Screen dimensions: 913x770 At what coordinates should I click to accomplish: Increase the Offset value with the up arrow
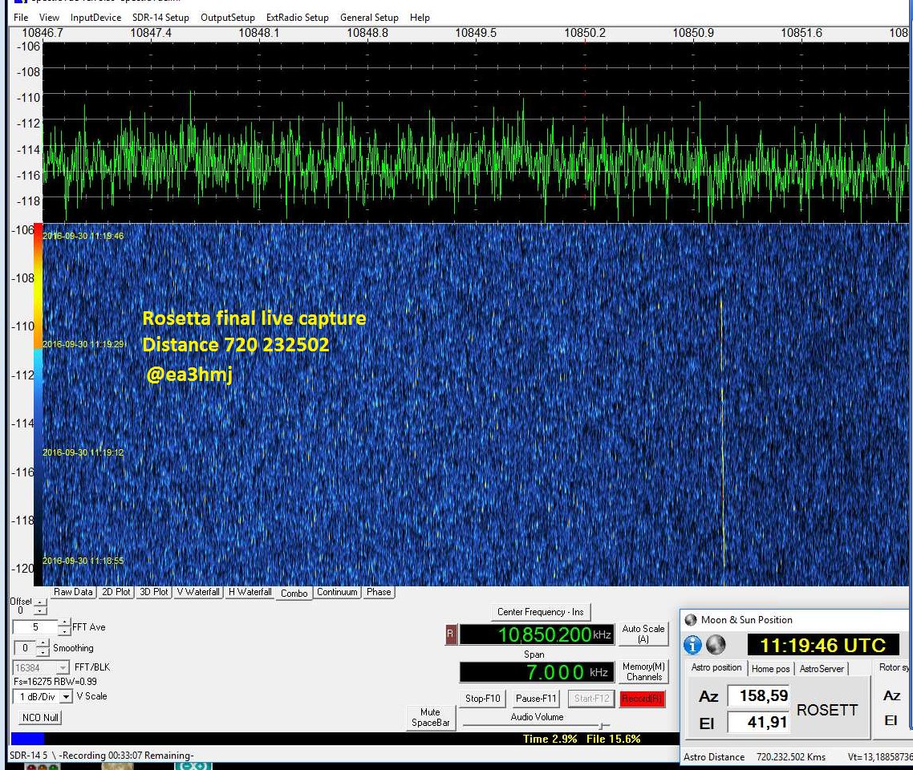click(x=40, y=602)
